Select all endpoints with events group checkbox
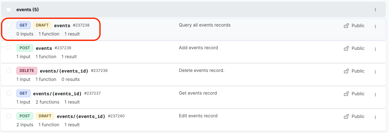 (9, 10)
